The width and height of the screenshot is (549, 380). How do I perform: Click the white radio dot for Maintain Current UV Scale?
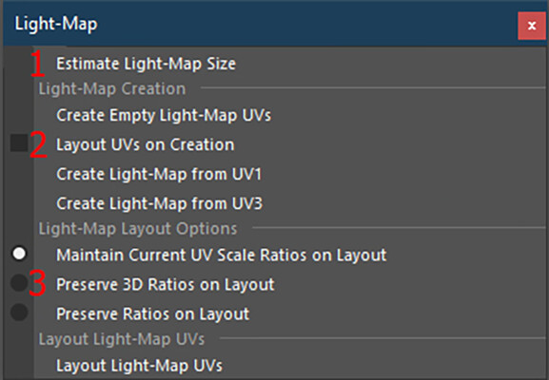click(19, 254)
